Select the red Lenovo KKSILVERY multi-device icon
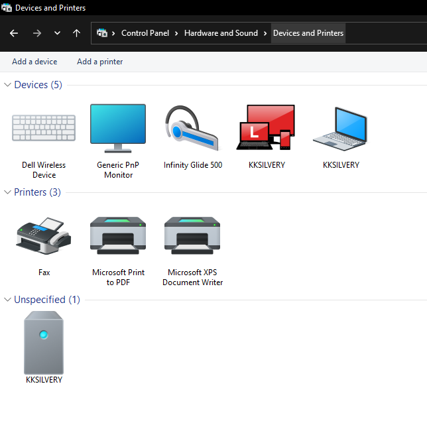 tap(266, 127)
